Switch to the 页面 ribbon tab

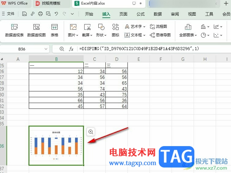pyautogui.click(x=123, y=14)
